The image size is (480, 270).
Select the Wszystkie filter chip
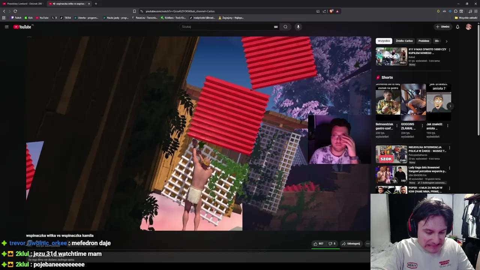point(384,41)
